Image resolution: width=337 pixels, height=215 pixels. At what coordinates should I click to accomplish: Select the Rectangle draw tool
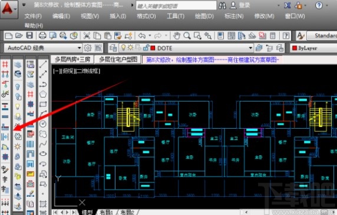[x=43, y=105]
